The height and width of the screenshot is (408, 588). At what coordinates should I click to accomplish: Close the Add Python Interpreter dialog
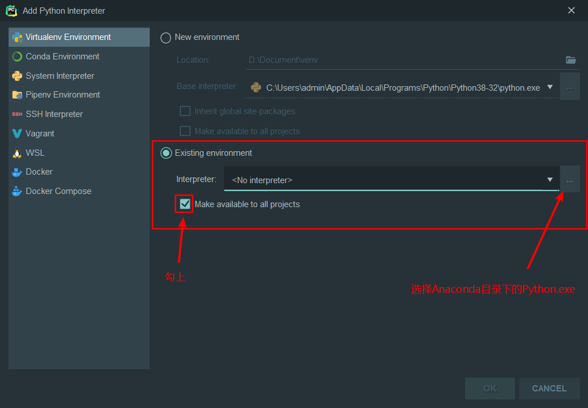tap(571, 10)
